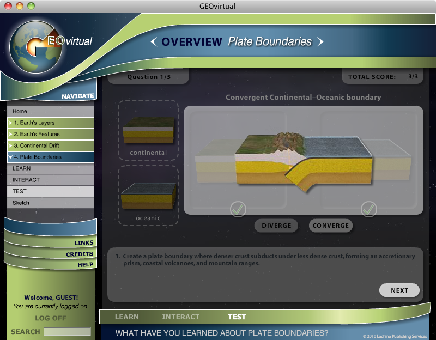Expand 3. Continental Drift section

51,145
